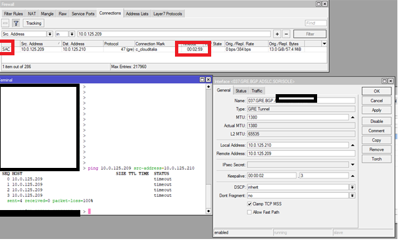The width and height of the screenshot is (400, 241).
Task: Click the Filter button
Action: click(x=310, y=34)
